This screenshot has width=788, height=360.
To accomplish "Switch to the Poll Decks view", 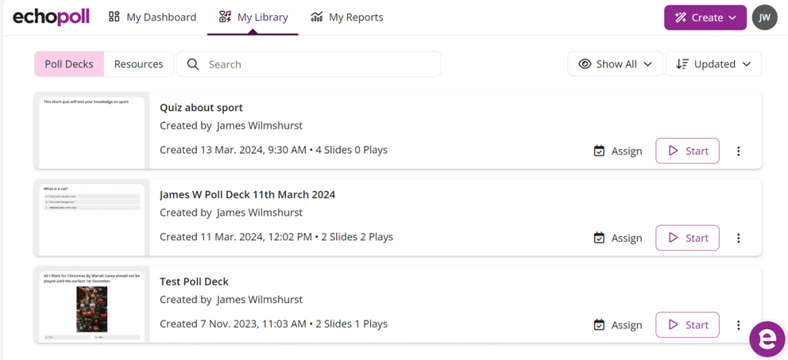I will point(68,64).
